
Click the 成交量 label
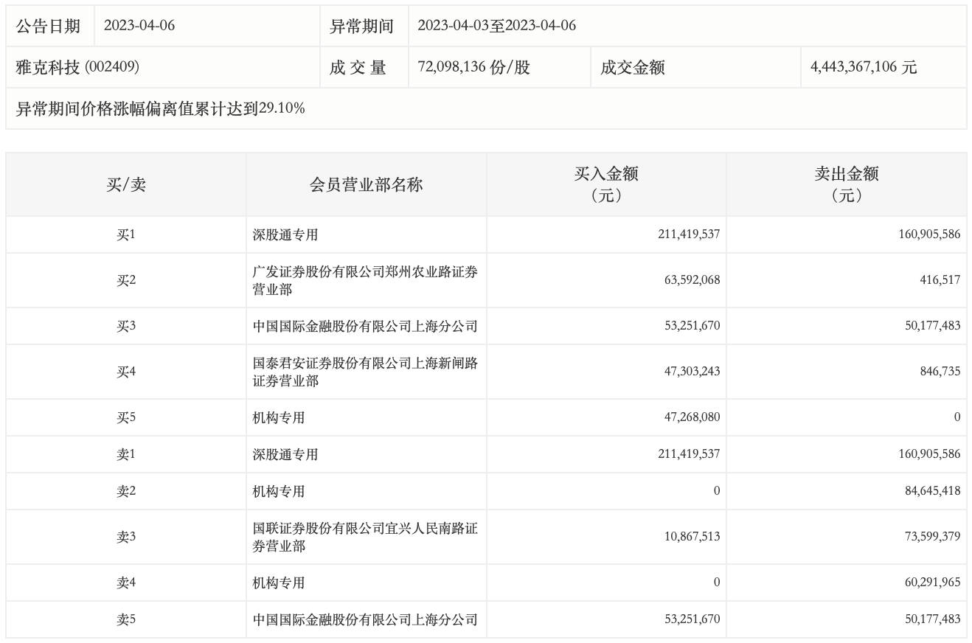(x=358, y=67)
